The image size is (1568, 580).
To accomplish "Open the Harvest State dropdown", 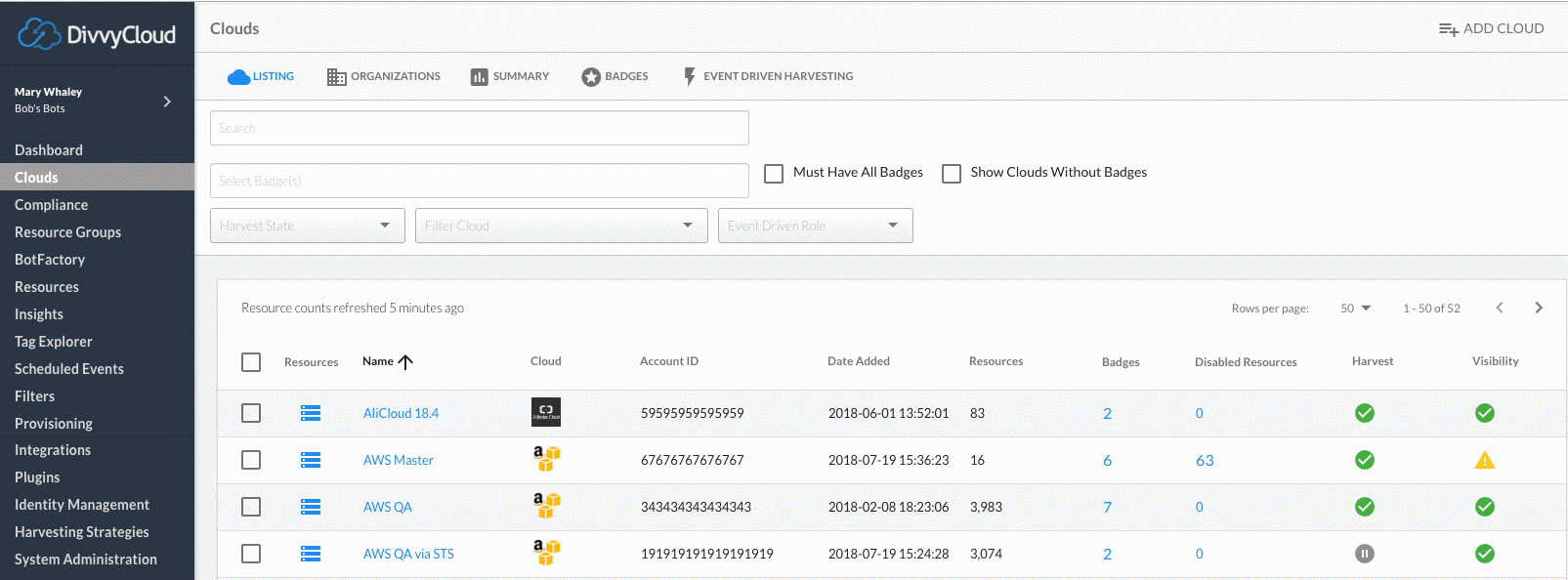I will [308, 226].
